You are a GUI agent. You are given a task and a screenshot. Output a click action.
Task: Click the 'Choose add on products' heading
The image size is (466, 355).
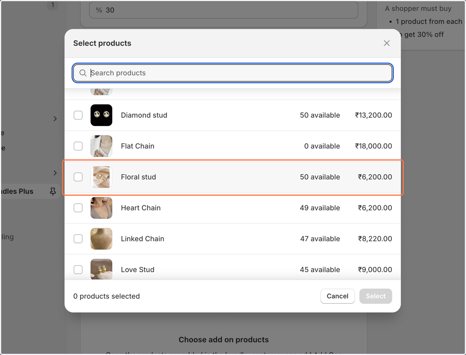coord(224,339)
